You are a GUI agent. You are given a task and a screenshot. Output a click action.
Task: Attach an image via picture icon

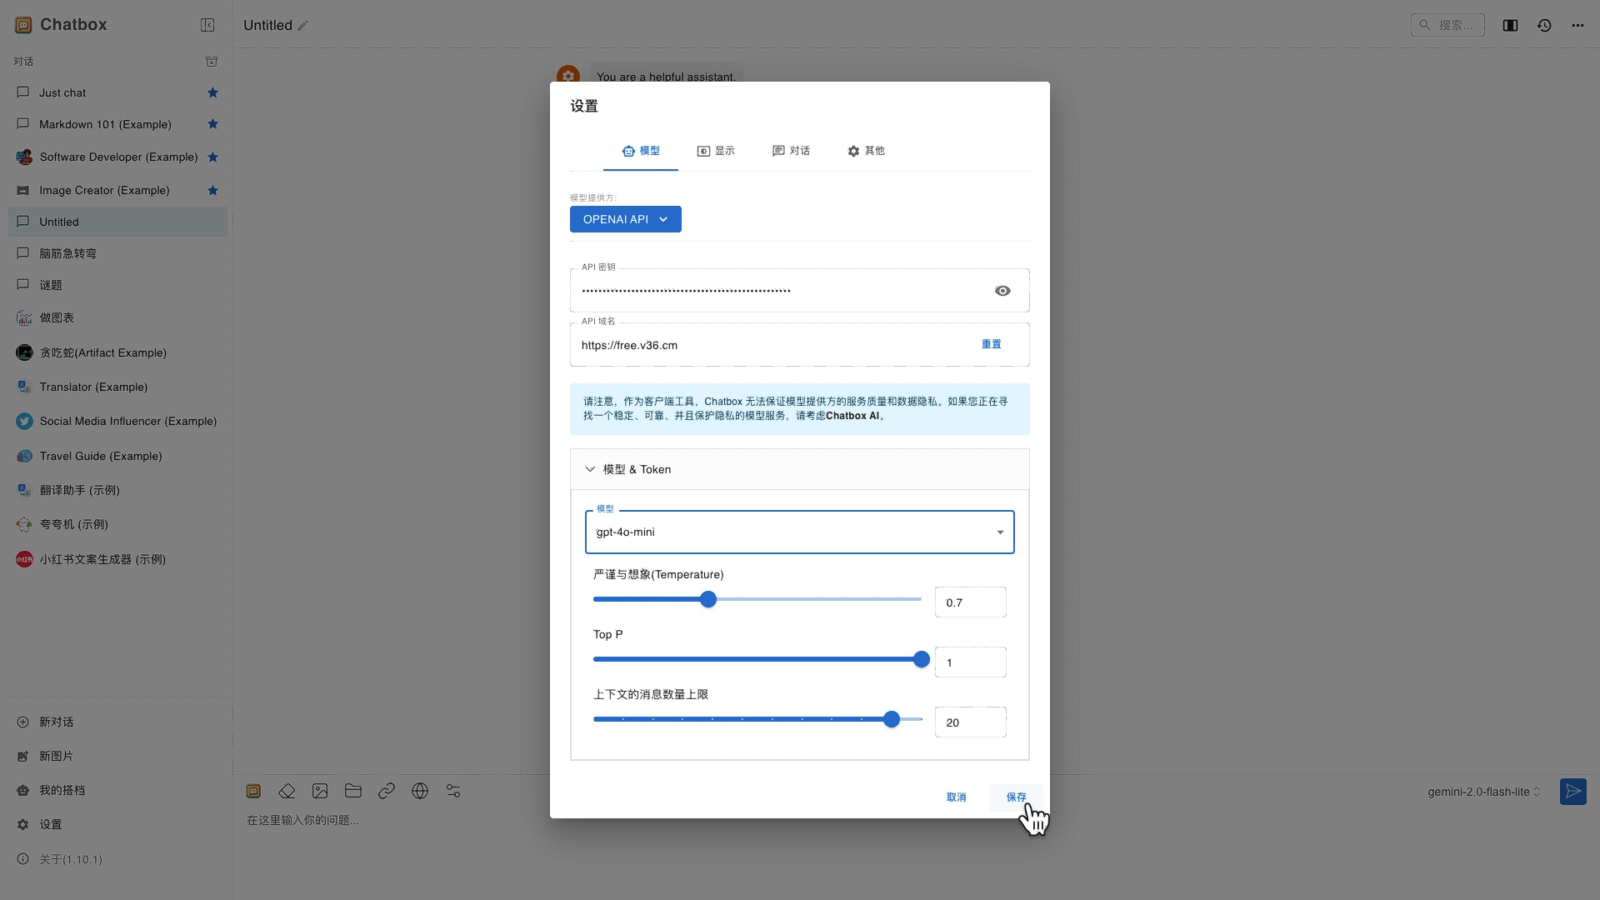[320, 791]
